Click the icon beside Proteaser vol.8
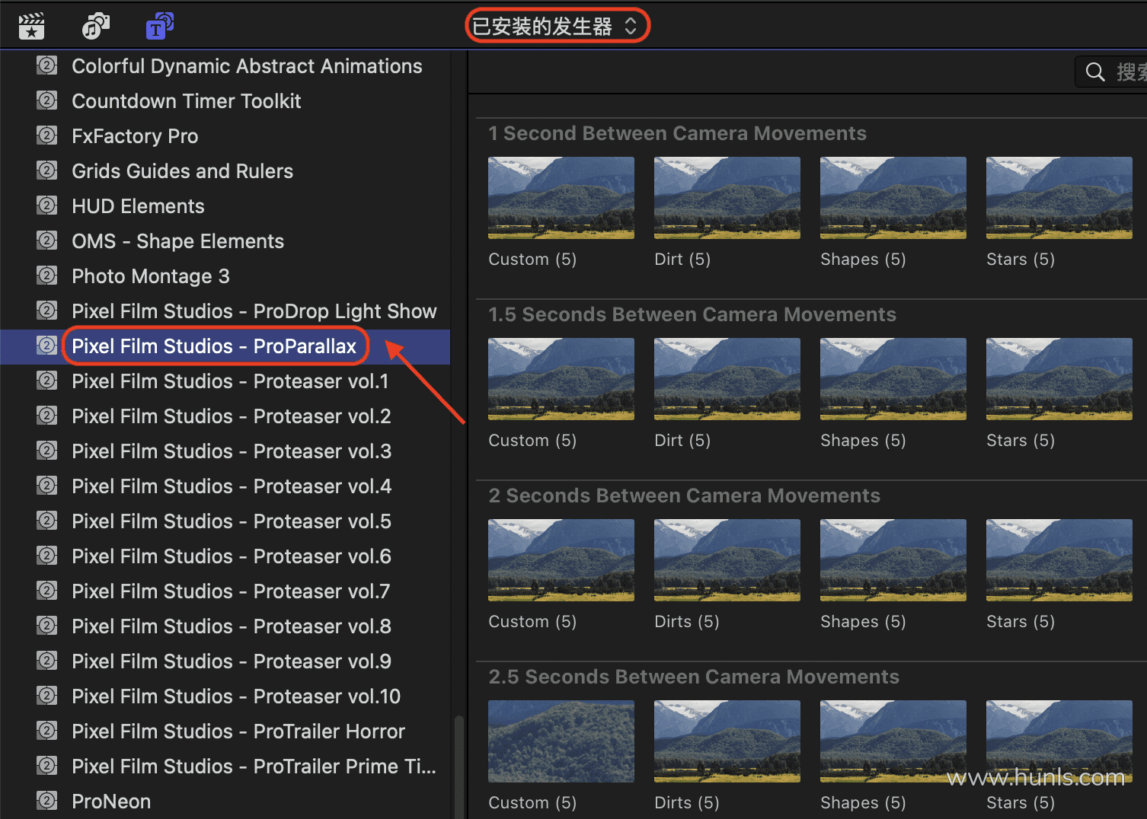1147x819 pixels. tap(47, 626)
